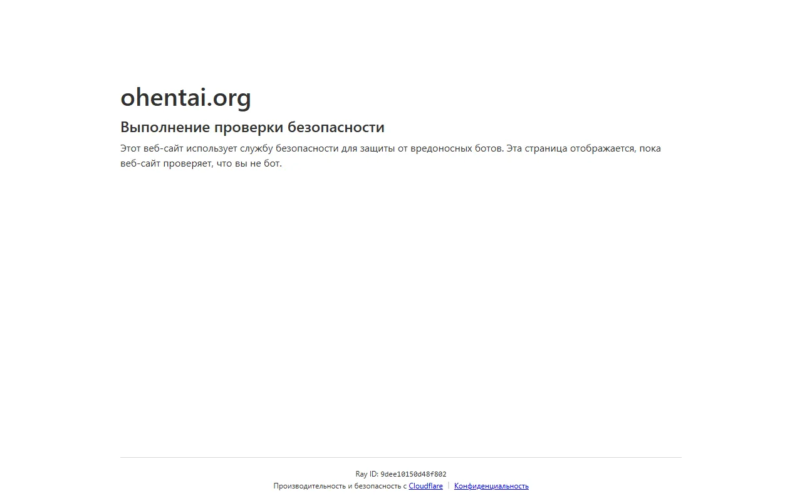Image resolution: width=802 pixels, height=501 pixels.
Task: Click separator between Cloudflare and Конфиденциальность
Action: (449, 486)
